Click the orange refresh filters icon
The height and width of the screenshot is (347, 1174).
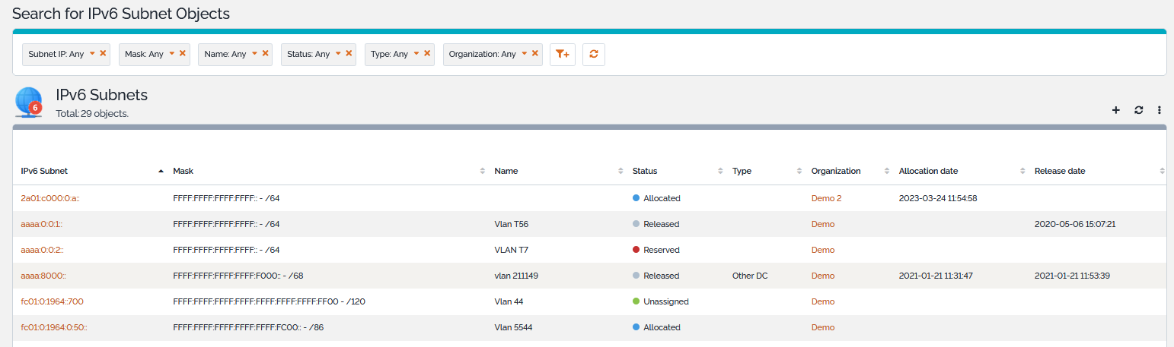point(593,54)
